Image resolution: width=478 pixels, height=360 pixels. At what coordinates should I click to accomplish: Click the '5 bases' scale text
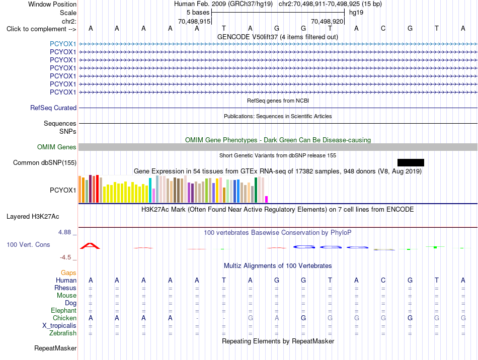(198, 13)
